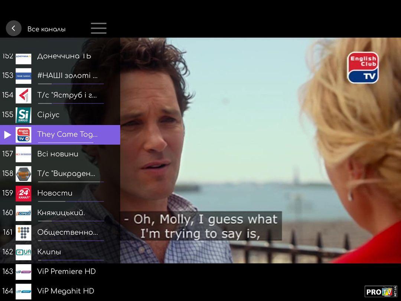This screenshot has height=301, width=401.
Task: Click the 24 Kanal channel logo
Action: point(23,193)
